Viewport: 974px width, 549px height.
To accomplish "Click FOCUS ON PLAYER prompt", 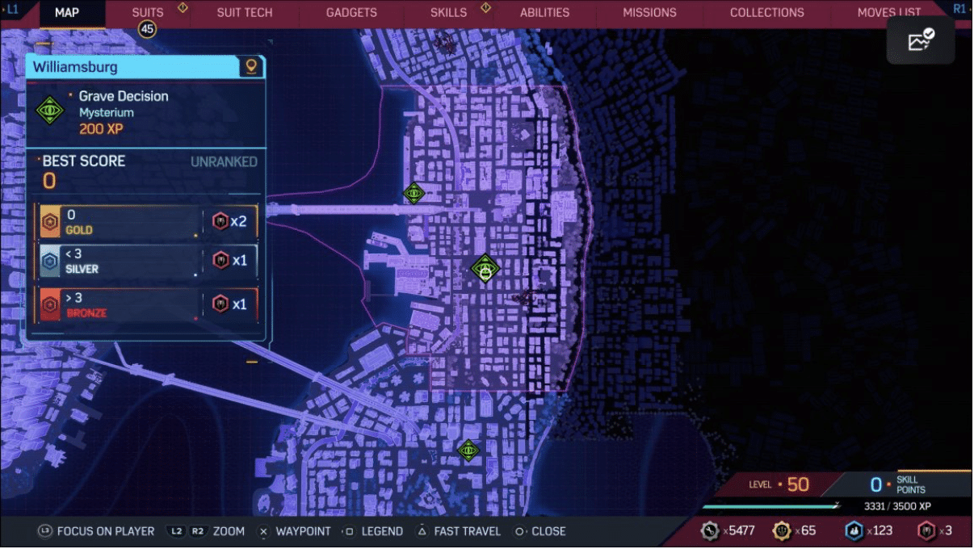I will pyautogui.click(x=105, y=531).
